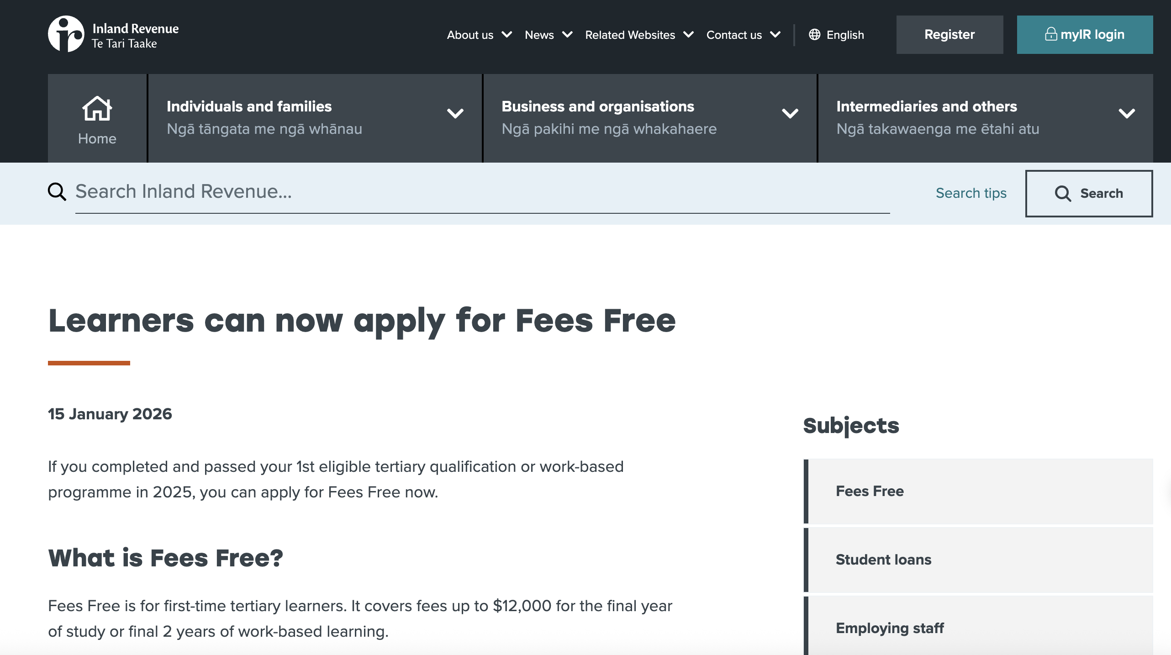This screenshot has height=655, width=1171.
Task: Click the globe language icon
Action: [814, 35]
